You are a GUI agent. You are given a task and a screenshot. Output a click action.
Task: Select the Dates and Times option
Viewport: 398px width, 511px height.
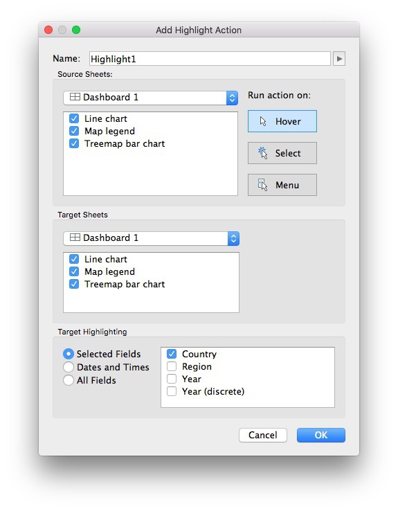coord(69,367)
